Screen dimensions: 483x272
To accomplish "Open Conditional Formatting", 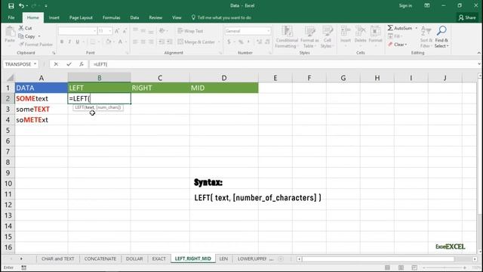I will [287, 37].
